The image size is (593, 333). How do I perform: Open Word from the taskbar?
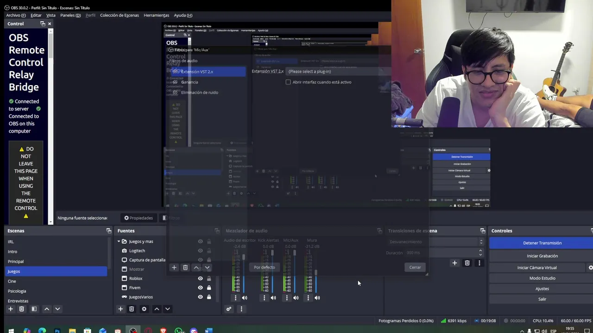208,331
